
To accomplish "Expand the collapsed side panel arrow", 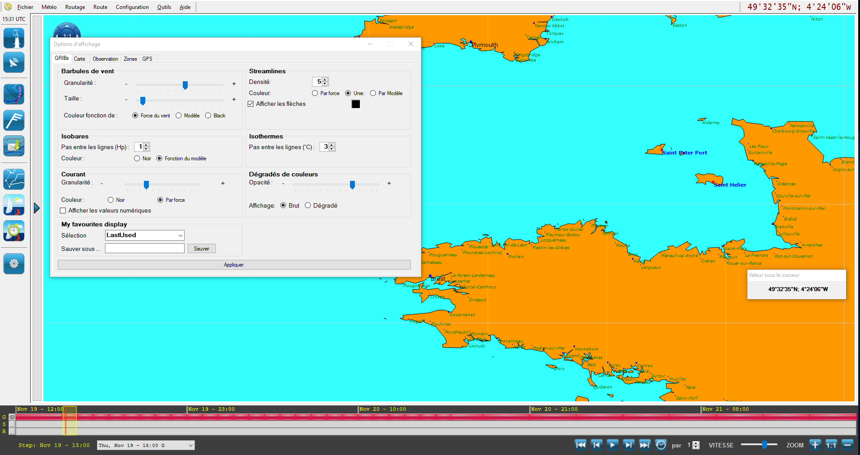I will (37, 208).
